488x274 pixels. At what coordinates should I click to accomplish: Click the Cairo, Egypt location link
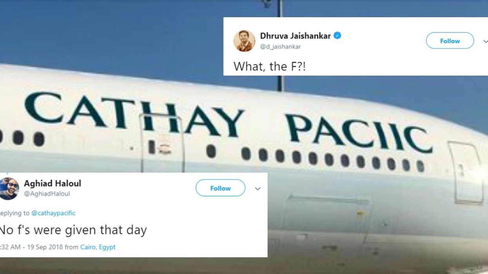[98, 247]
